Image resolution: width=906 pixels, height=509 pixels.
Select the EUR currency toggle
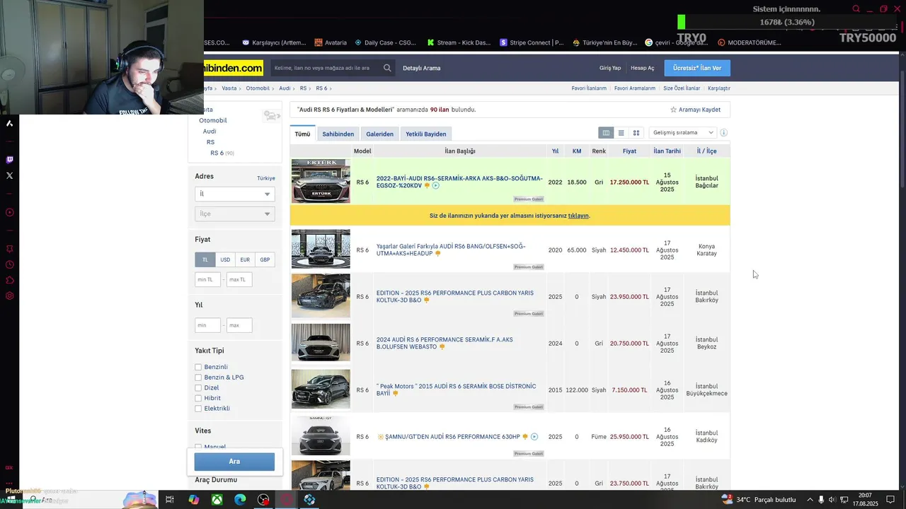point(245,259)
